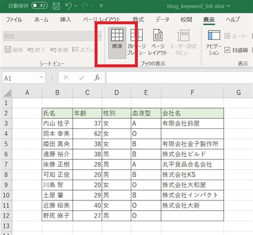This screenshot has width=253, height=235.
Task: Click the save disk icon in title bar
Action: 56,6
